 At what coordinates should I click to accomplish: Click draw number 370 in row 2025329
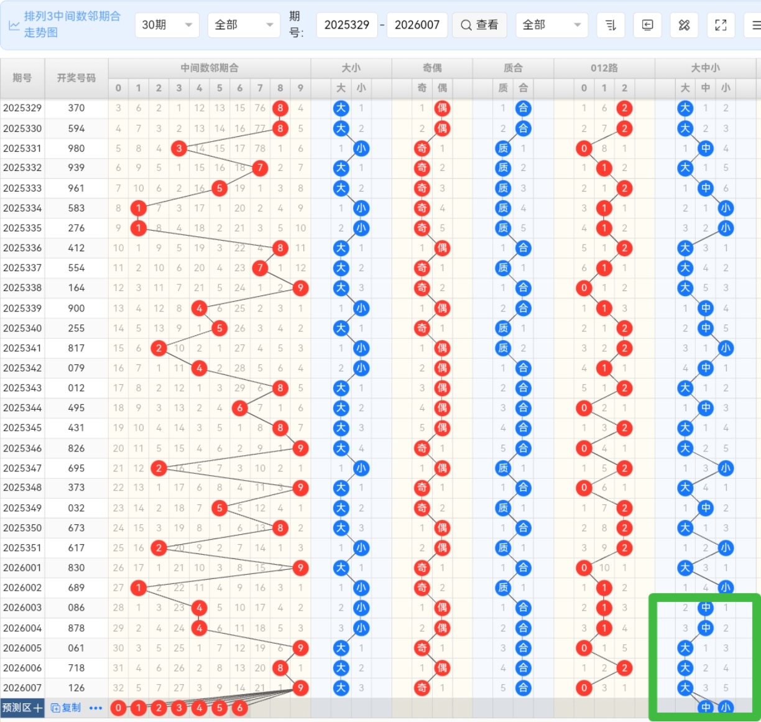tap(76, 108)
